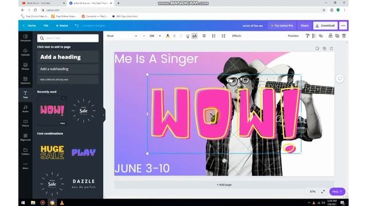
Task: Add a little bit of body text
Action: [68, 80]
